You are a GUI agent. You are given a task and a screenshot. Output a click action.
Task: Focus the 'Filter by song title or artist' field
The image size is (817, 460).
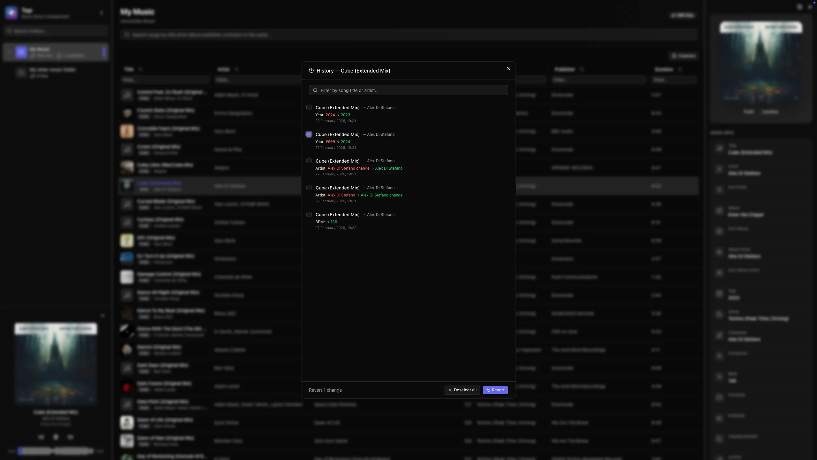pyautogui.click(x=408, y=90)
